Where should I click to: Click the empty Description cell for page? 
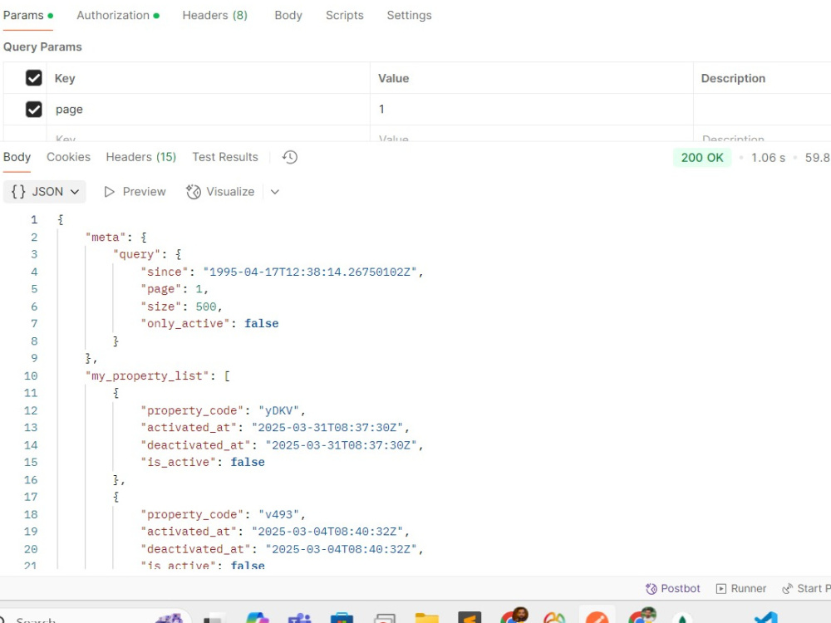pyautogui.click(x=762, y=109)
